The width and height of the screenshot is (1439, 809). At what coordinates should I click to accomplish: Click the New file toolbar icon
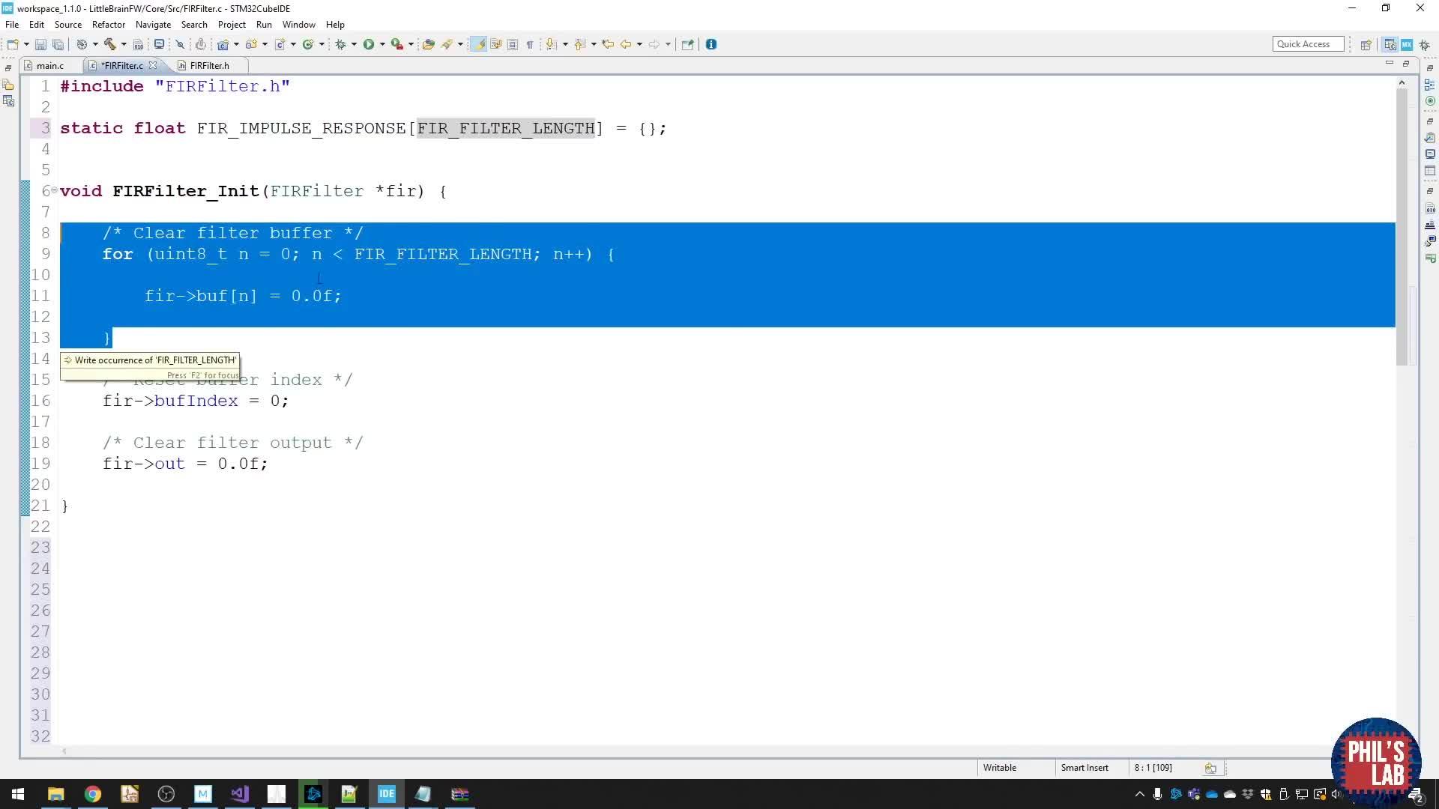pyautogui.click(x=13, y=44)
